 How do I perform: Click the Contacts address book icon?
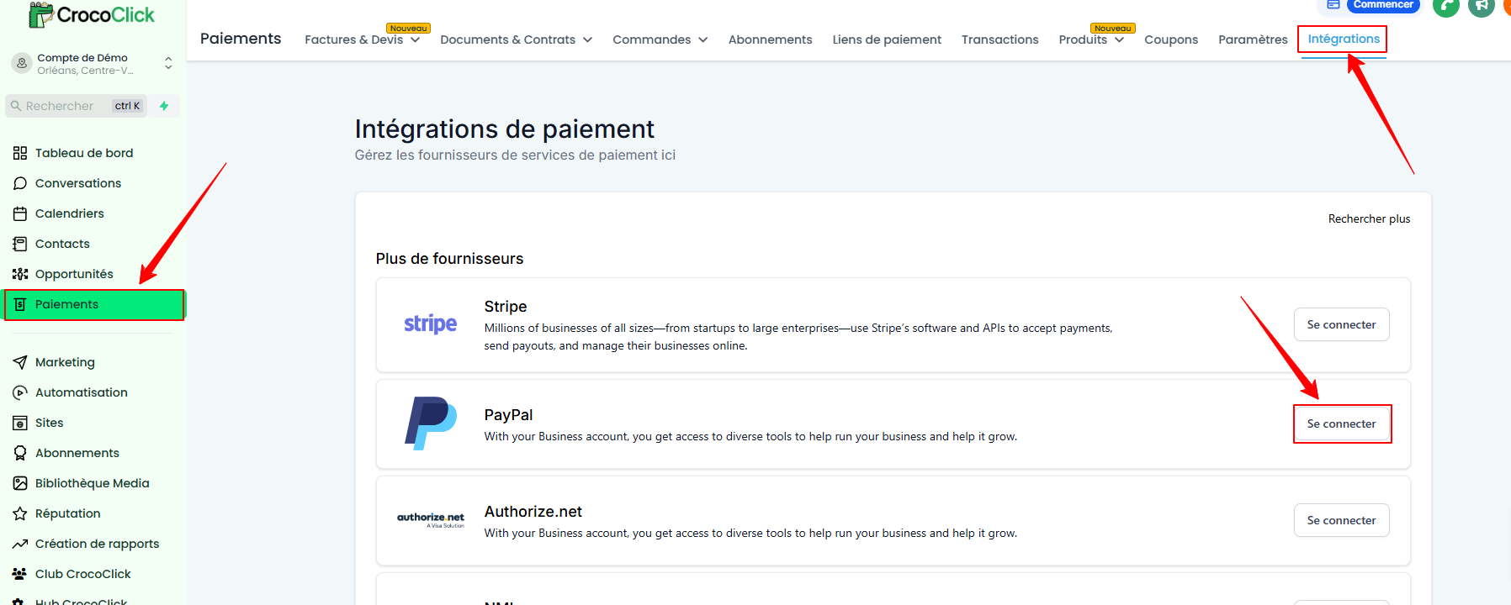[x=20, y=244]
